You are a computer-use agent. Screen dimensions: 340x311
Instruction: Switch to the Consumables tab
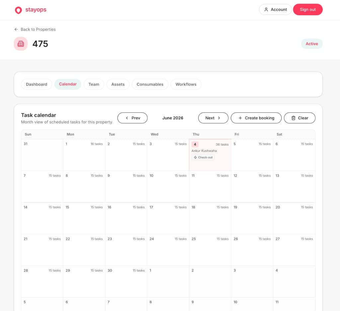point(150,84)
